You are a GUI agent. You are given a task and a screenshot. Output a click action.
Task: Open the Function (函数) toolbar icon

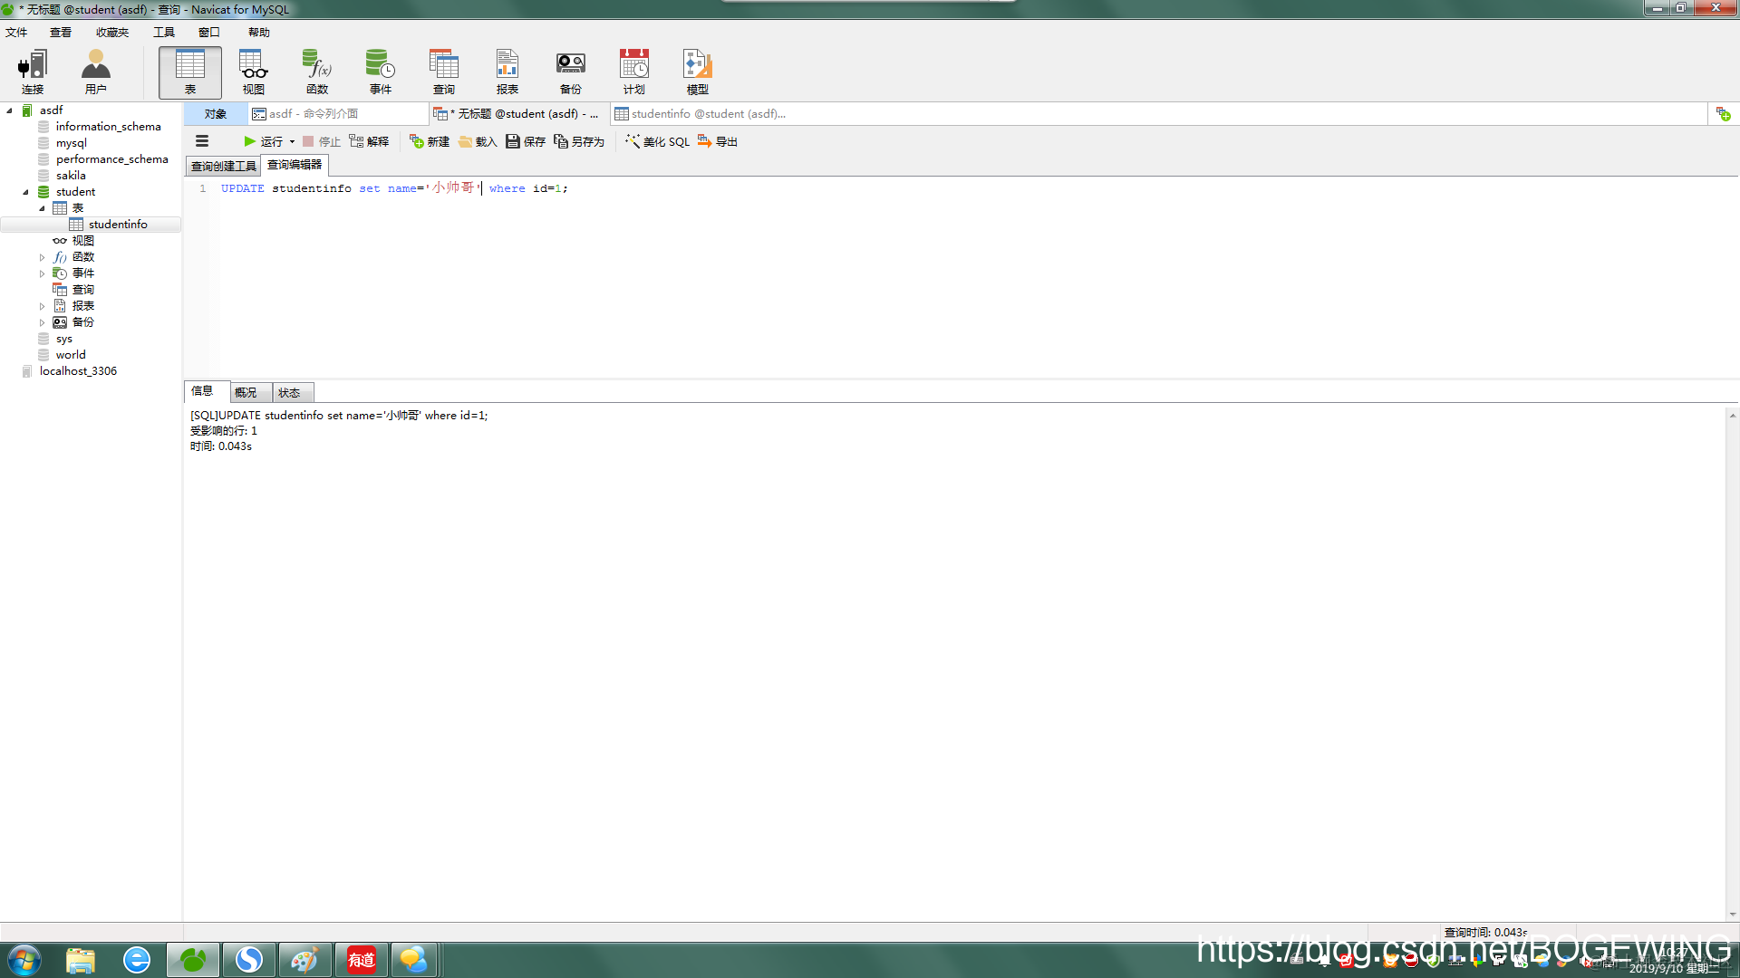316,72
